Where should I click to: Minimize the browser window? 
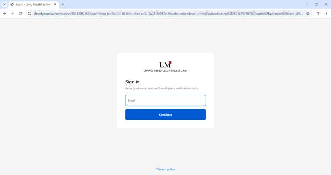click(x=306, y=4)
